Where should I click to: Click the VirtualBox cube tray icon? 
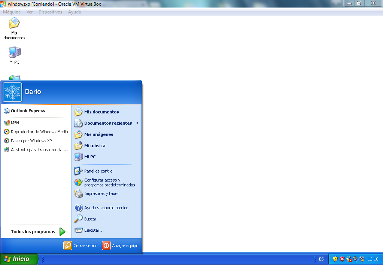[x=362, y=259]
